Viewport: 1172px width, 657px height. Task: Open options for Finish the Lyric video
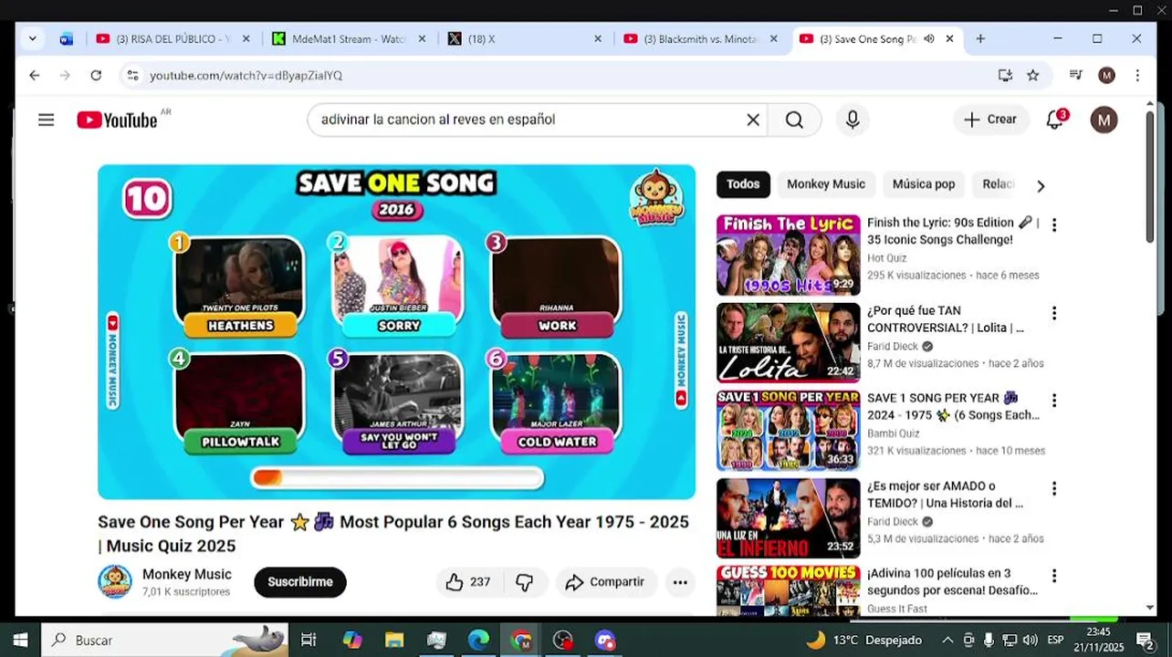pyautogui.click(x=1054, y=224)
